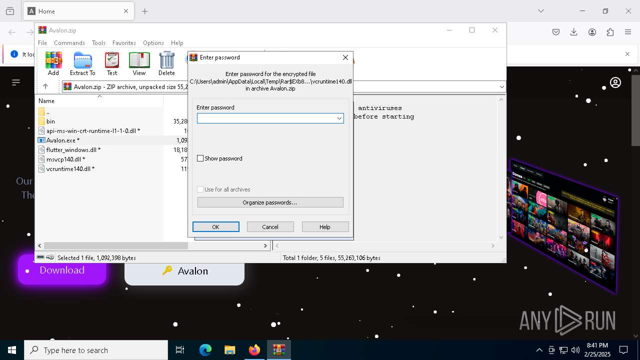Switch to Firefox on taskbar
640x360 pixels.
point(254,350)
